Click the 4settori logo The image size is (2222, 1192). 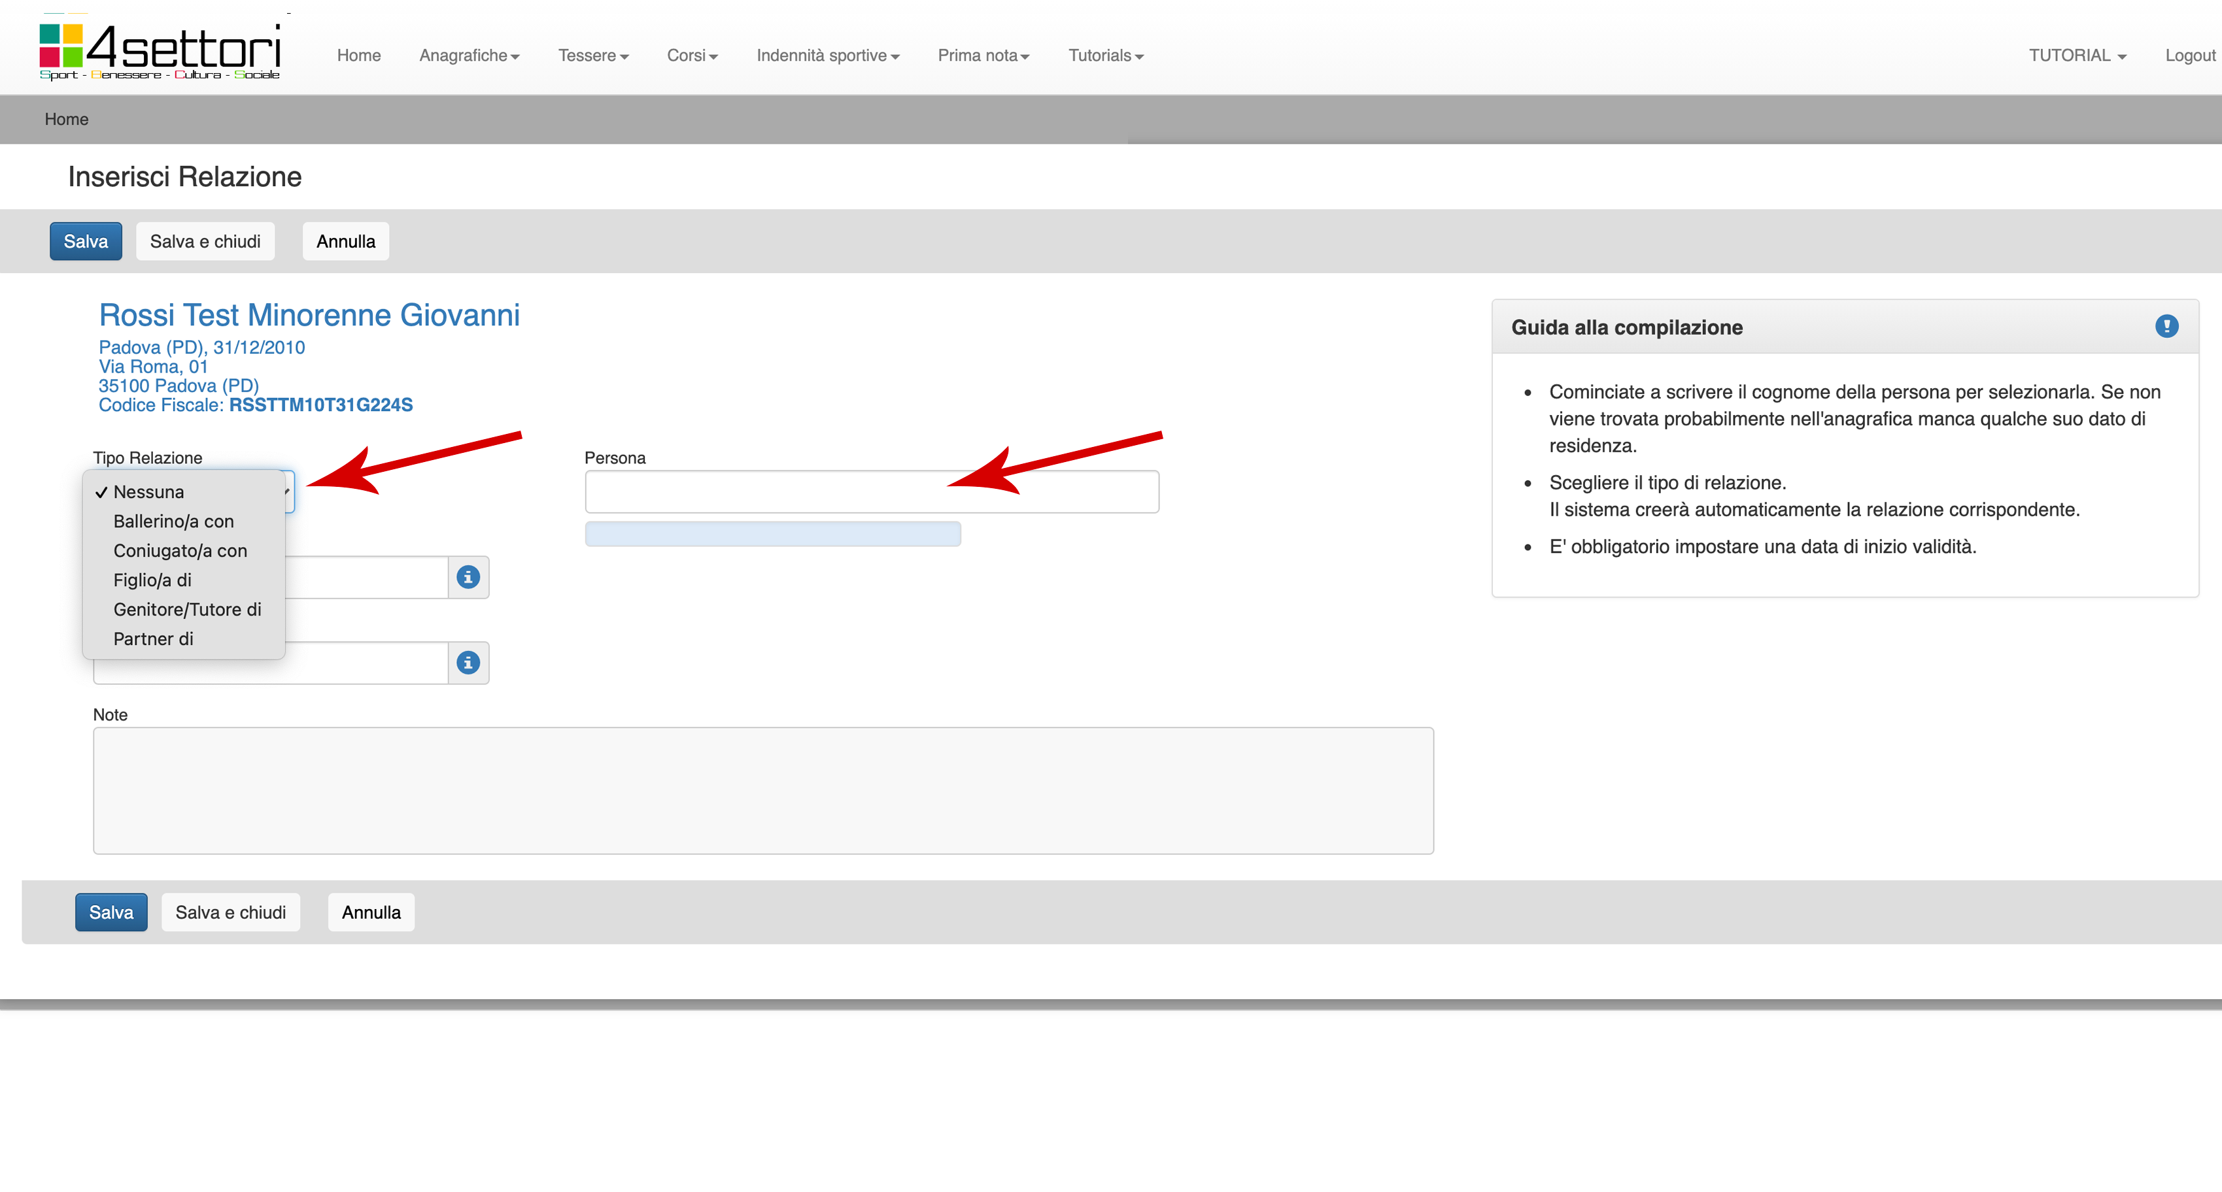pyautogui.click(x=160, y=50)
